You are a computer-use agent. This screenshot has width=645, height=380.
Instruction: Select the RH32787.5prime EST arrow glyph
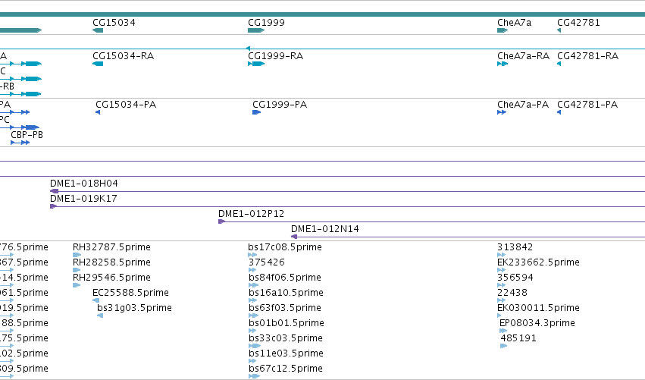tap(77, 256)
